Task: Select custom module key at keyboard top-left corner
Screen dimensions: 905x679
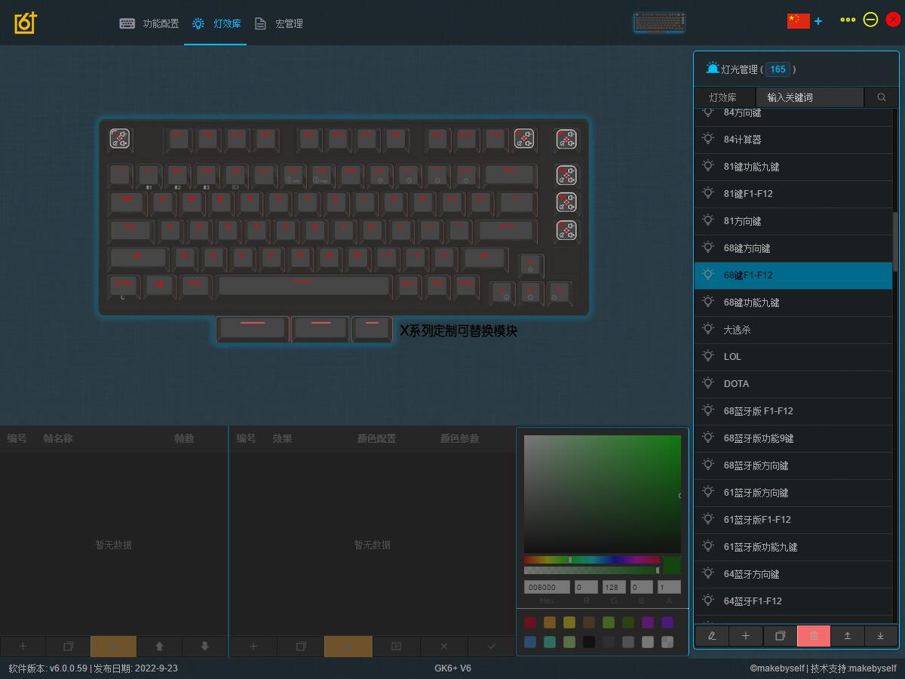Action: coord(120,139)
